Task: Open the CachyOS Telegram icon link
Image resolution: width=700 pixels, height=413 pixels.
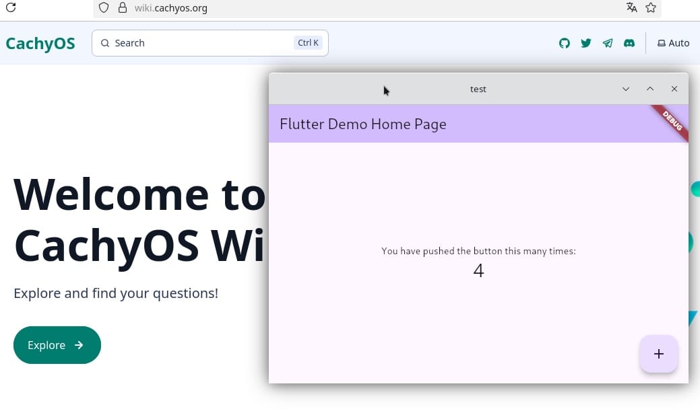Action: click(608, 43)
